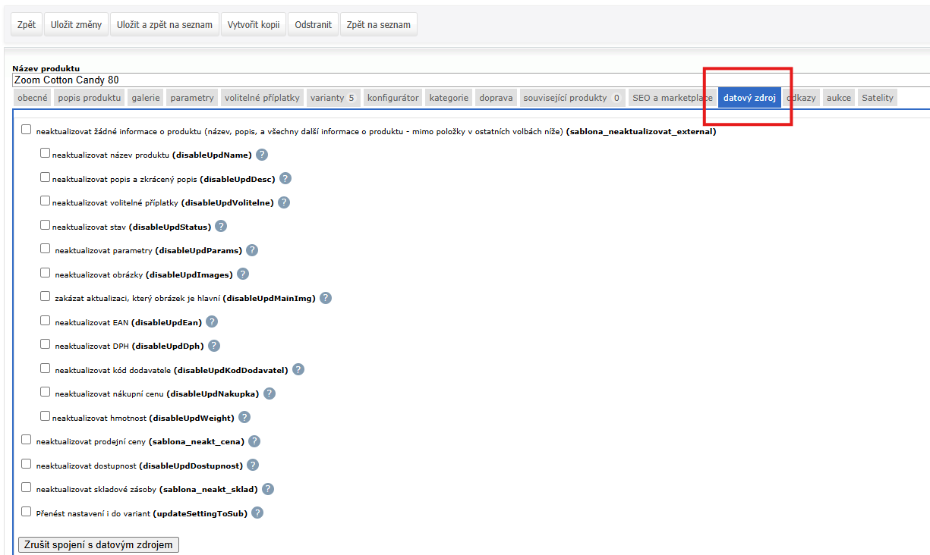Click Uložit změny button
Viewport: 930px width, 555px height.
(x=76, y=24)
